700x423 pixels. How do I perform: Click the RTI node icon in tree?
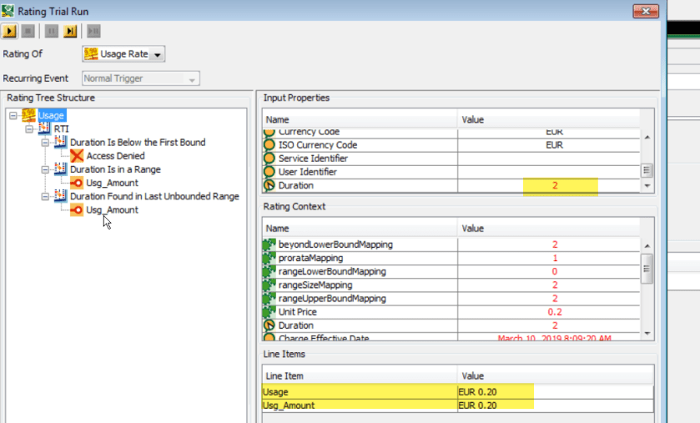[x=45, y=128]
